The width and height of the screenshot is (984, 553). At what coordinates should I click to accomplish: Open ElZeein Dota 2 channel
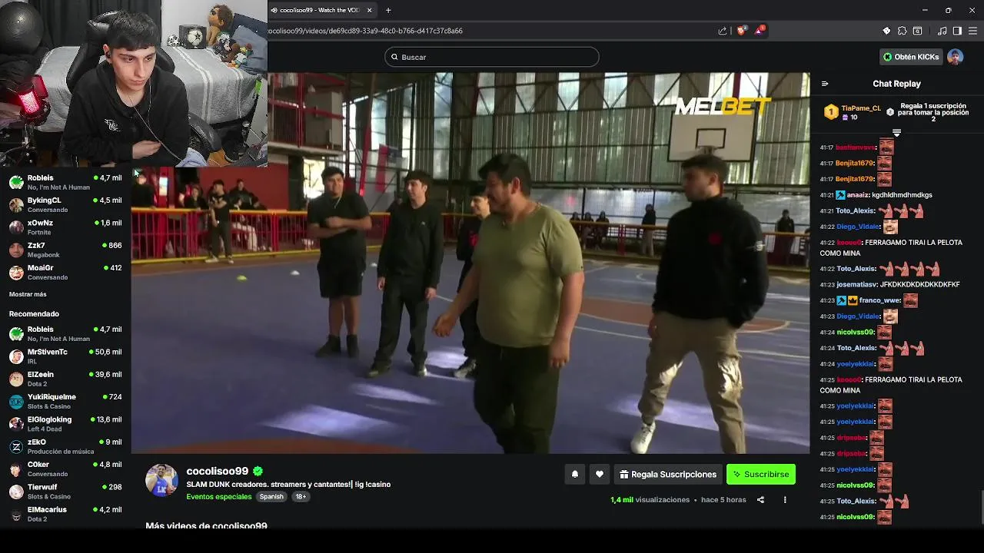pyautogui.click(x=65, y=379)
